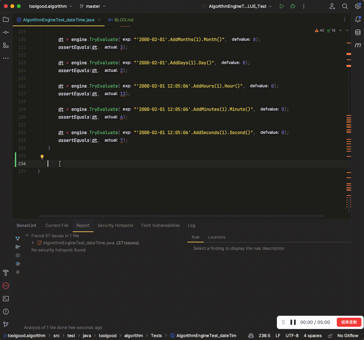Open the Notifications bell icon
Image resolution: width=364 pixels, height=340 pixels.
coord(358,19)
